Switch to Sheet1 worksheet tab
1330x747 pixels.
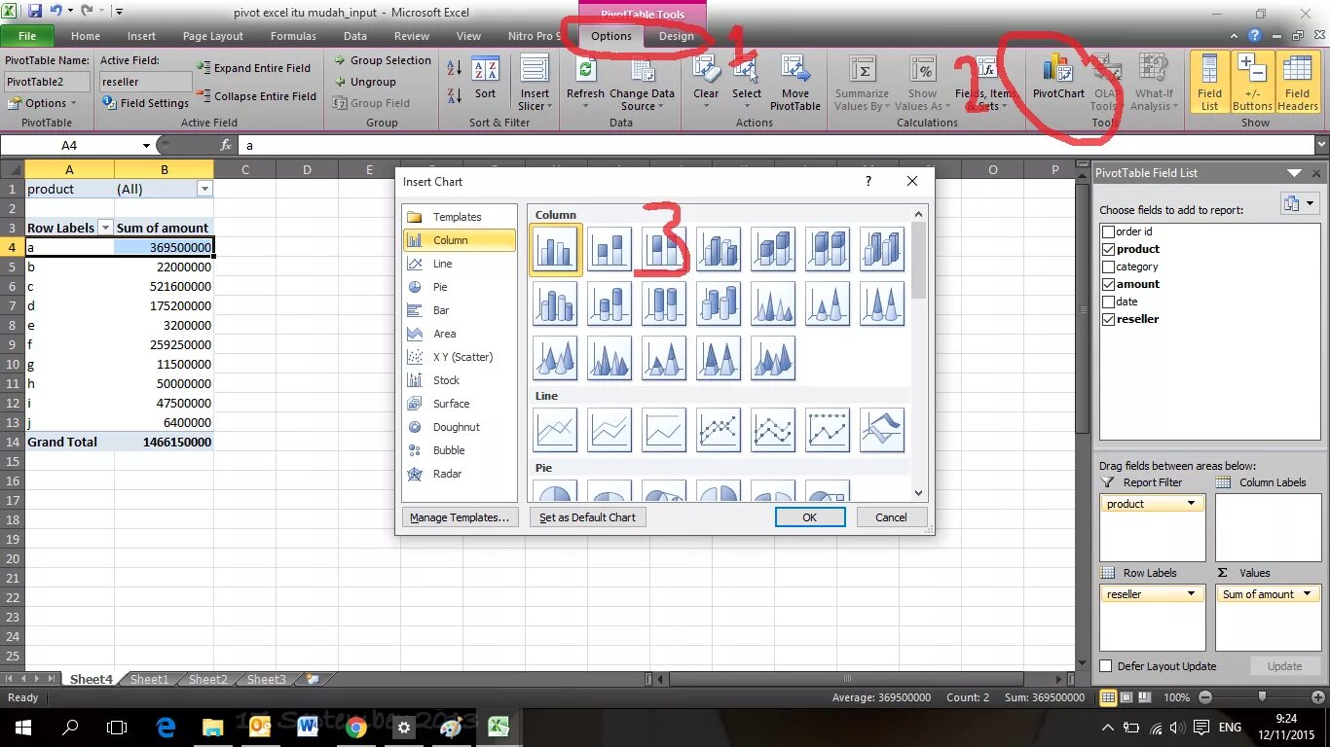click(x=149, y=680)
